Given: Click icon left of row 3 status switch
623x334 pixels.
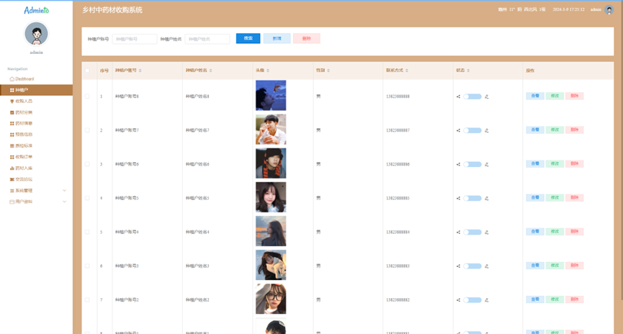Looking at the screenshot, I should coord(458,164).
